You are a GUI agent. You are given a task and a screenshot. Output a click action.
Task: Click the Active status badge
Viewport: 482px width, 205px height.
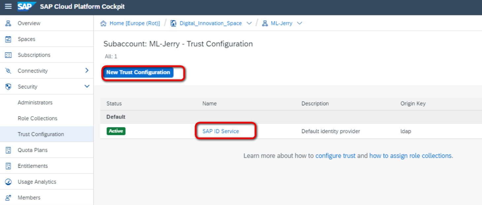(x=116, y=131)
